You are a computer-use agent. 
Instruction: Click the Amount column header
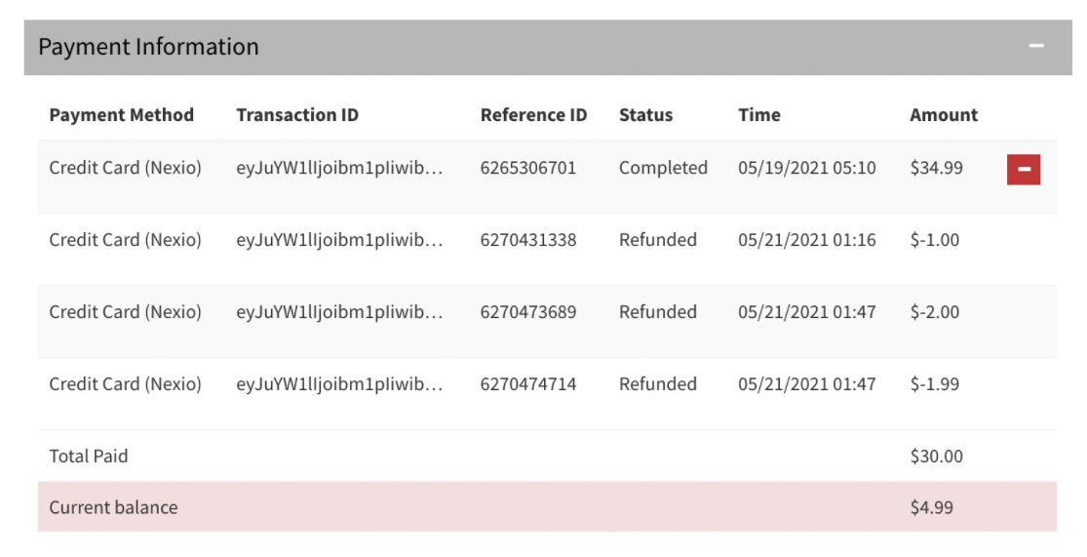pos(944,114)
